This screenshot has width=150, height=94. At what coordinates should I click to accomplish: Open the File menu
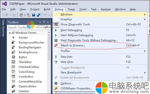click(x=4, y=9)
